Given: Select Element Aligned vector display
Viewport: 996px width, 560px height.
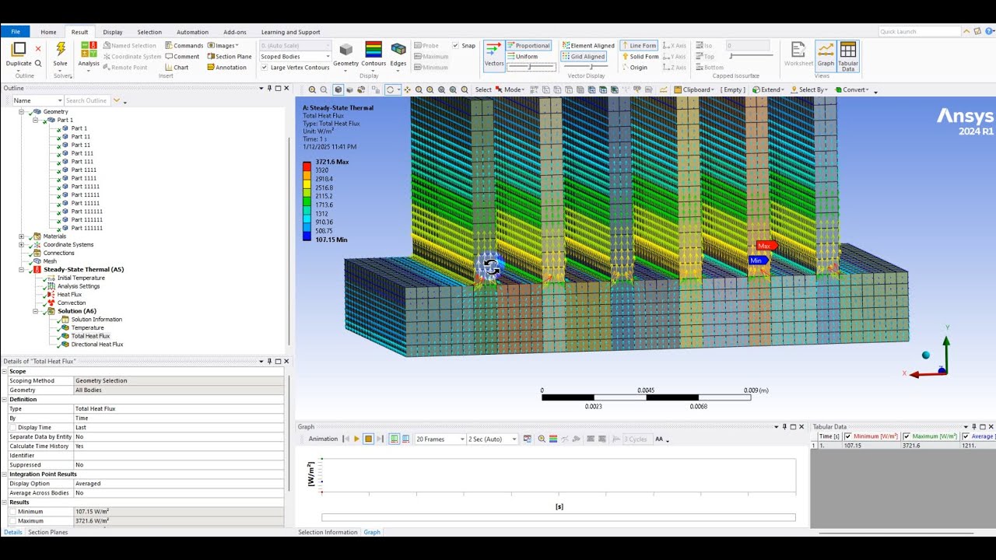Looking at the screenshot, I should pos(588,46).
